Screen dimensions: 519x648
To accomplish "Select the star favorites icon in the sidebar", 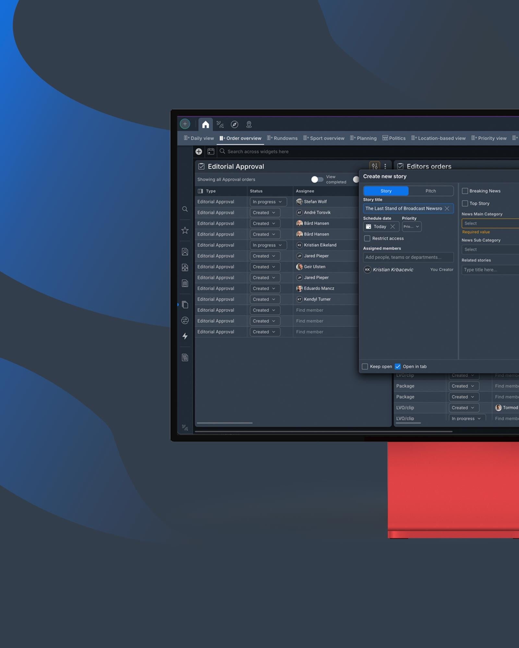I will coord(185,230).
